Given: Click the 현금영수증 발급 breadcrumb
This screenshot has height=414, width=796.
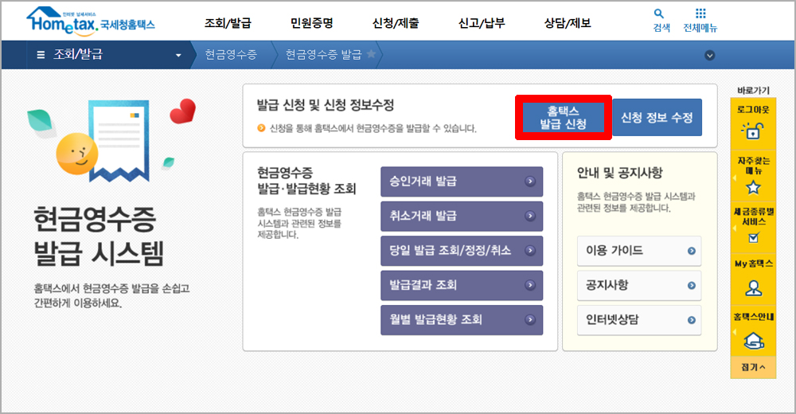Looking at the screenshot, I should 323,54.
